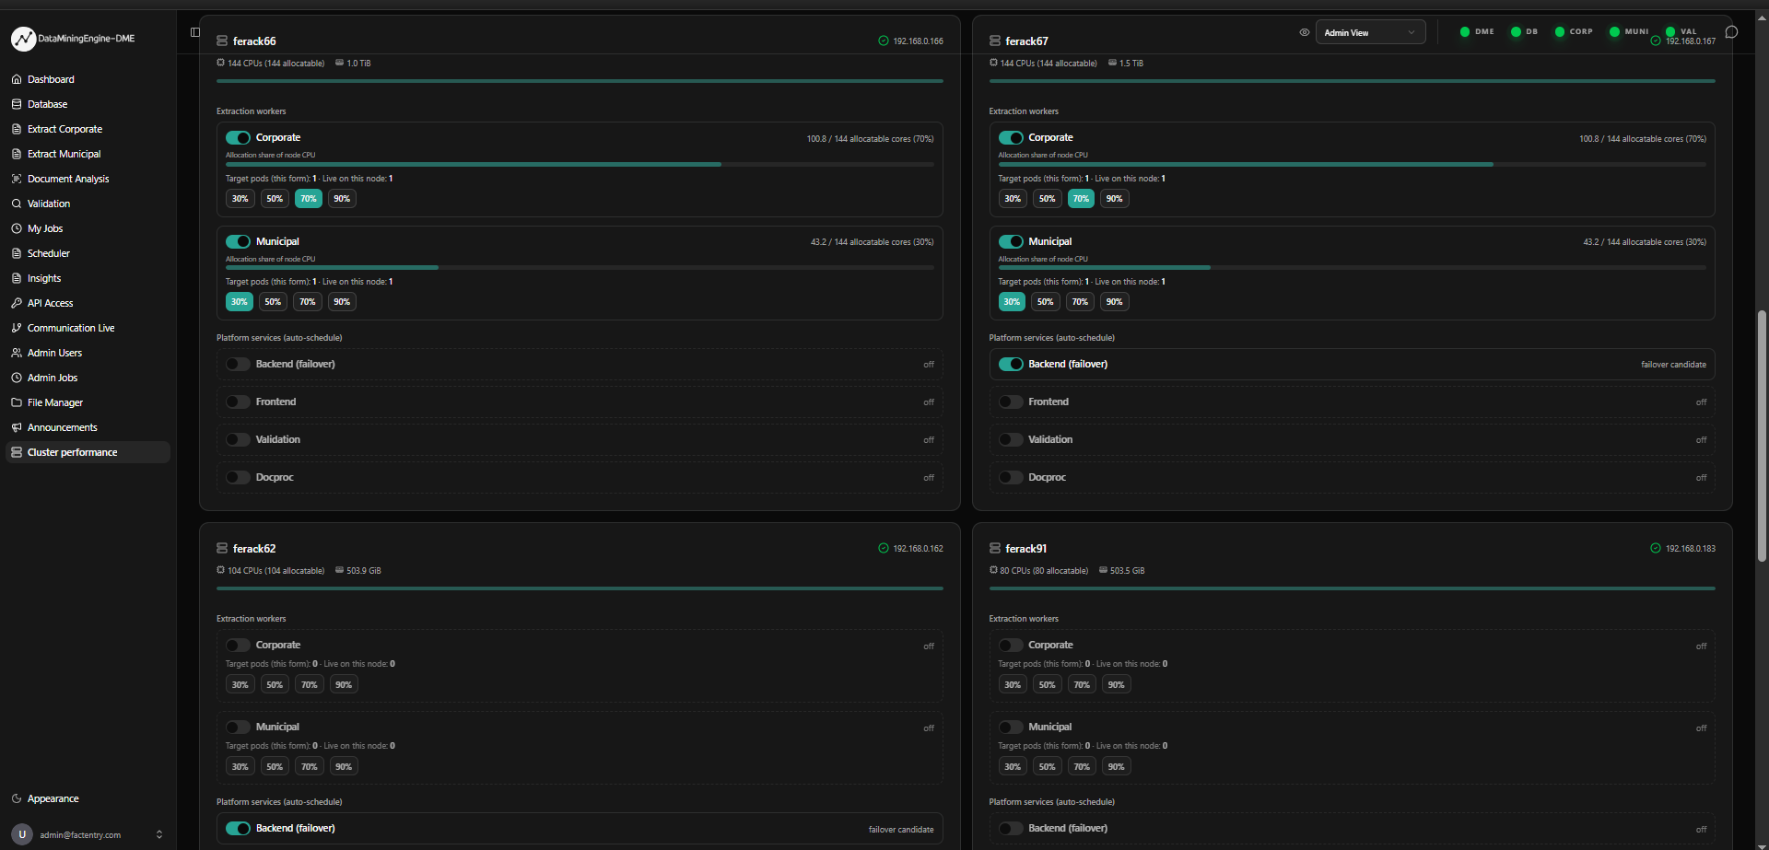
Task: Click the Cluster performance server icon
Action: [x=17, y=452]
